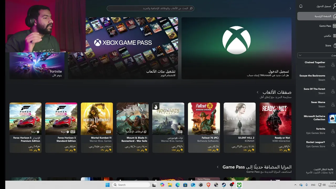The height and width of the screenshot is (189, 336).
Task: Click the icon beside Chained Together
Action: pos(333,65)
